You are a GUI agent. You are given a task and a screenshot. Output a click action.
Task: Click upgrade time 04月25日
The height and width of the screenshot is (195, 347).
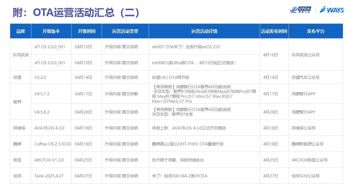83,160
